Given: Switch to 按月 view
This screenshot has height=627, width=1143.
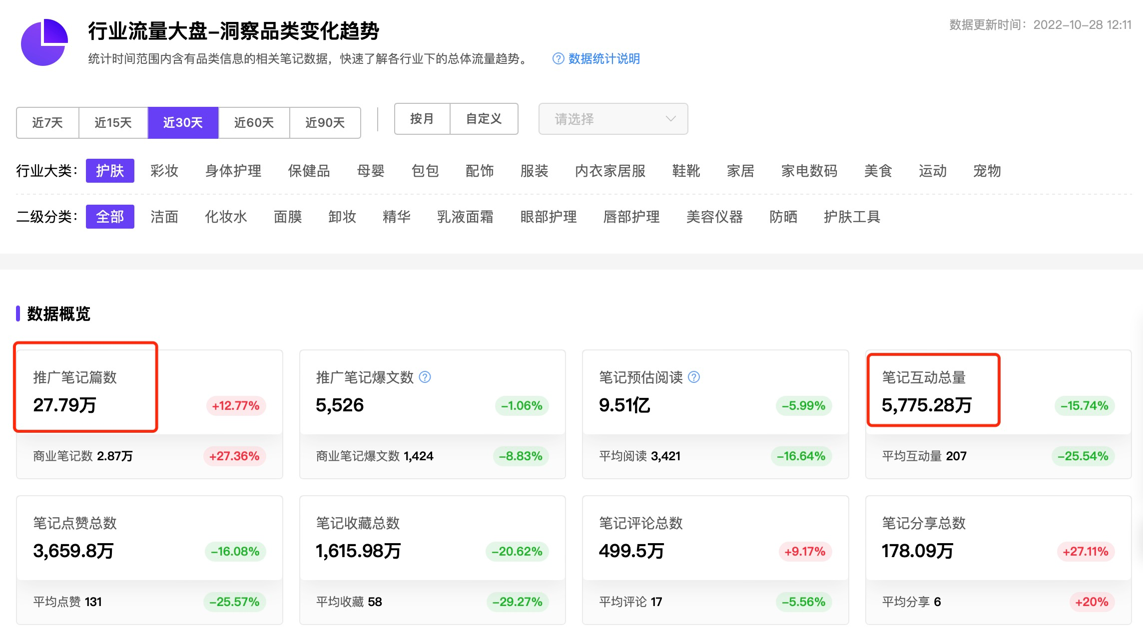Looking at the screenshot, I should pos(422,119).
